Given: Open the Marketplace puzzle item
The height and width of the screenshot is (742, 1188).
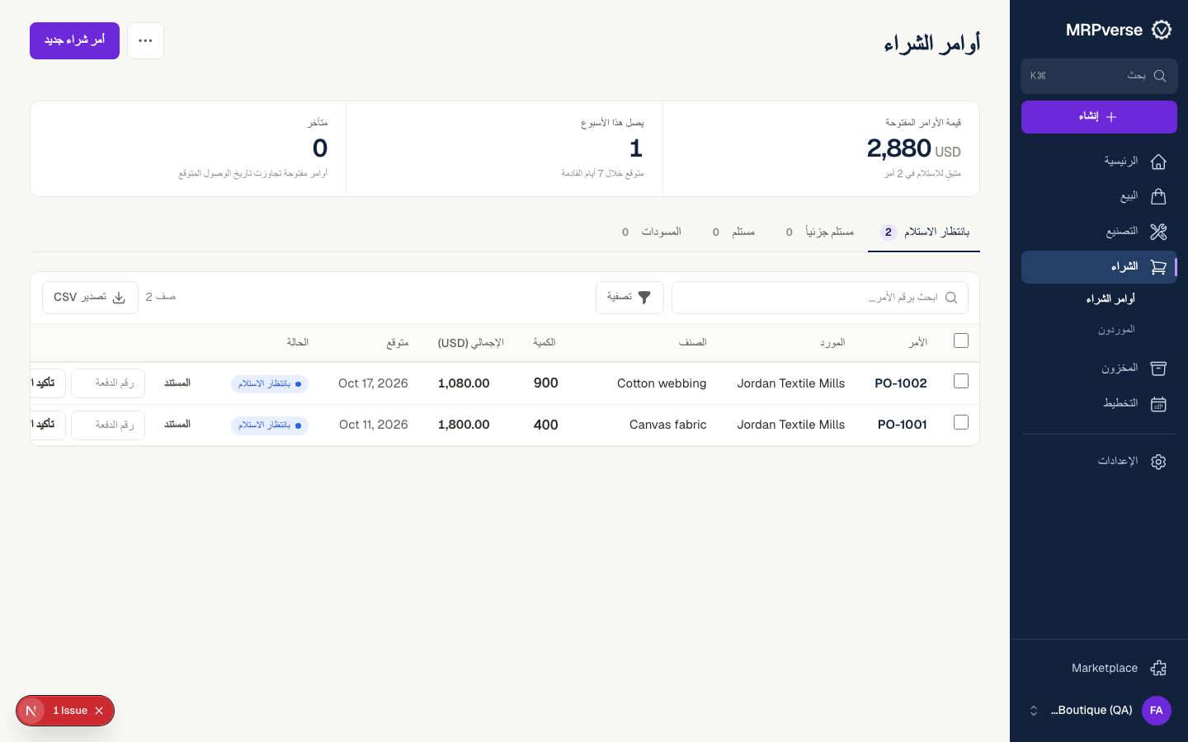Looking at the screenshot, I should tap(1099, 668).
